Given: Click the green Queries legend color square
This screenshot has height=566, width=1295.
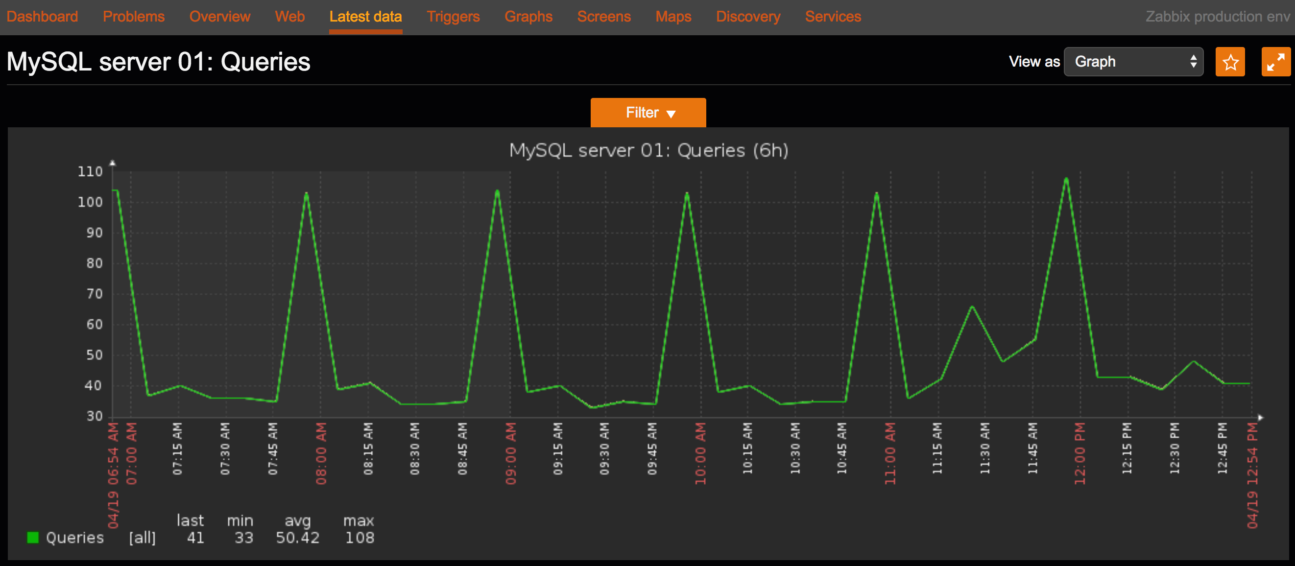Looking at the screenshot, I should pyautogui.click(x=33, y=537).
